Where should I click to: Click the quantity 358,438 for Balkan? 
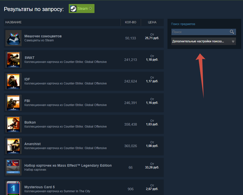point(131,124)
